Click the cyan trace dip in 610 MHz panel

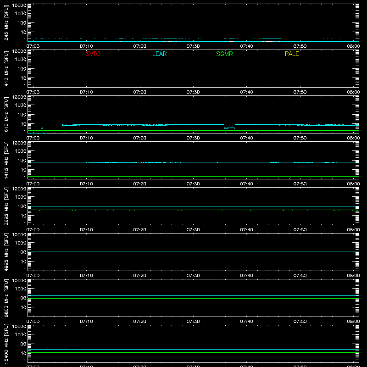coord(229,128)
